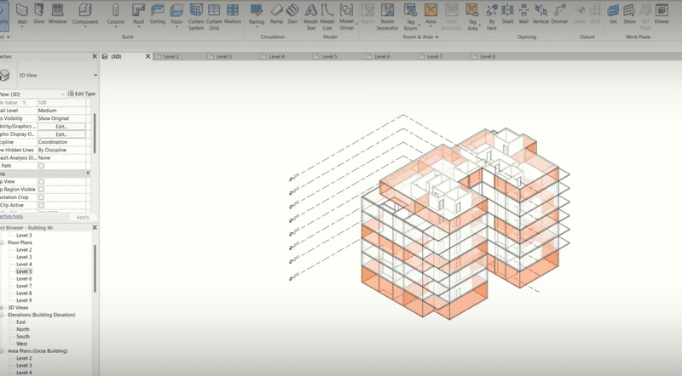
Task: Collapse the Floor Plans node
Action: (2, 242)
